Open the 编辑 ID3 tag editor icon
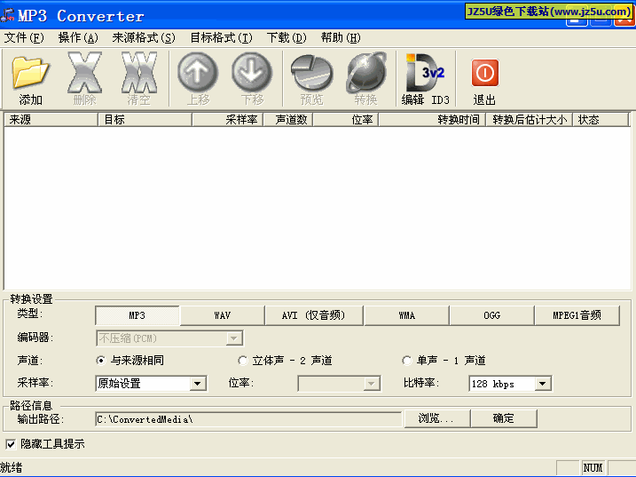Viewport: 636px width, 477px height. (425, 73)
